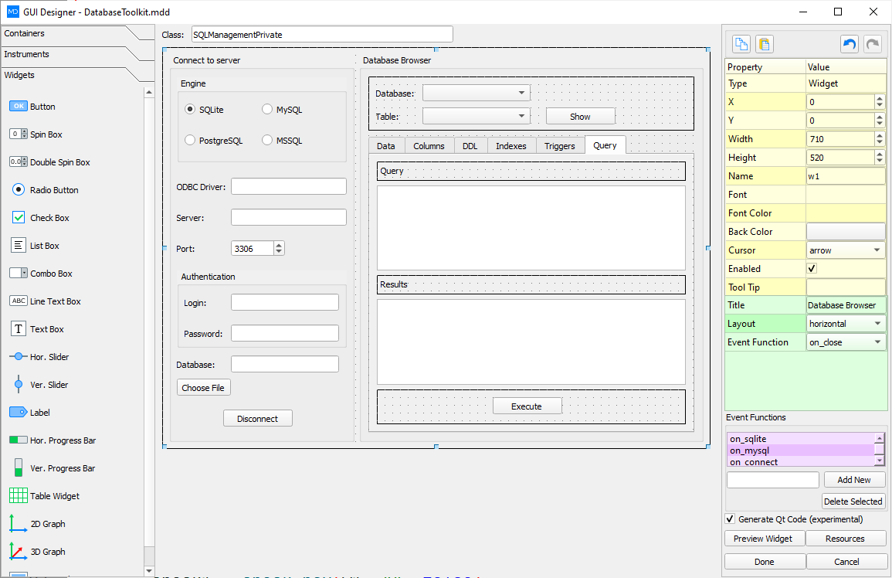Open the Layout property dropdown
892x578 pixels.
click(846, 324)
